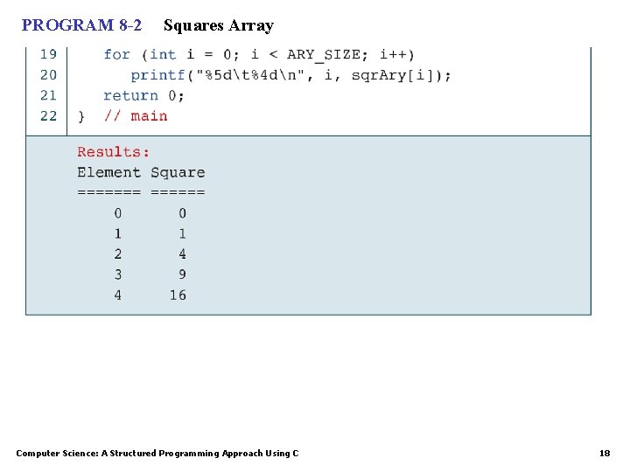
Task: Click the '// main' comment
Action: click(x=136, y=116)
